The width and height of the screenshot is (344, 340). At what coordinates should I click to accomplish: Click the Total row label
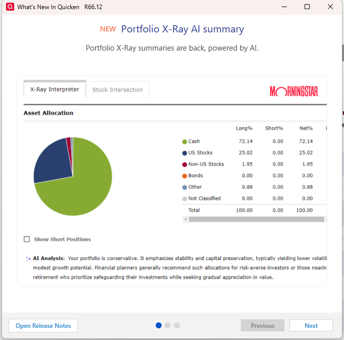click(194, 210)
